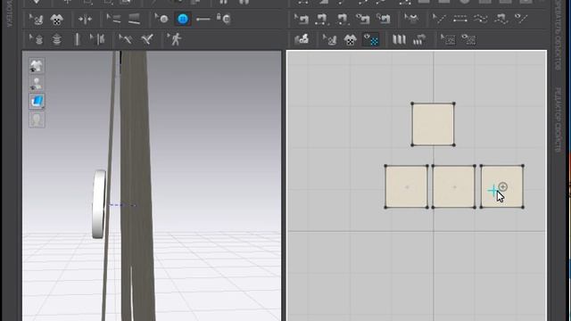The width and height of the screenshot is (571, 321).
Task: Select Edit Texture (2D) in 2D toolbar
Action: [x=329, y=39]
